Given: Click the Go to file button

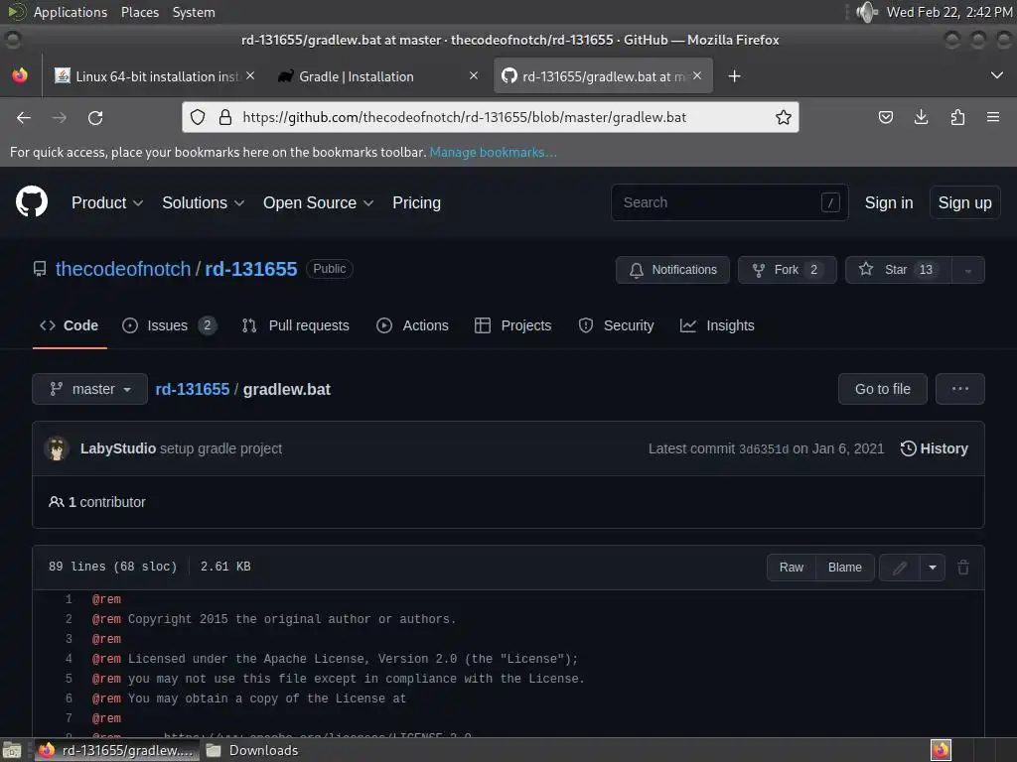Looking at the screenshot, I should [x=882, y=389].
